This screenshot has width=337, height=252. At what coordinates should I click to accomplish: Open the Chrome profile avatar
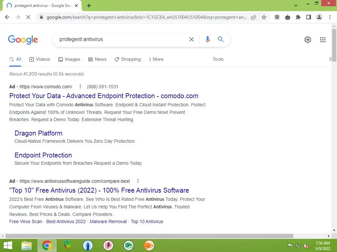(319, 17)
